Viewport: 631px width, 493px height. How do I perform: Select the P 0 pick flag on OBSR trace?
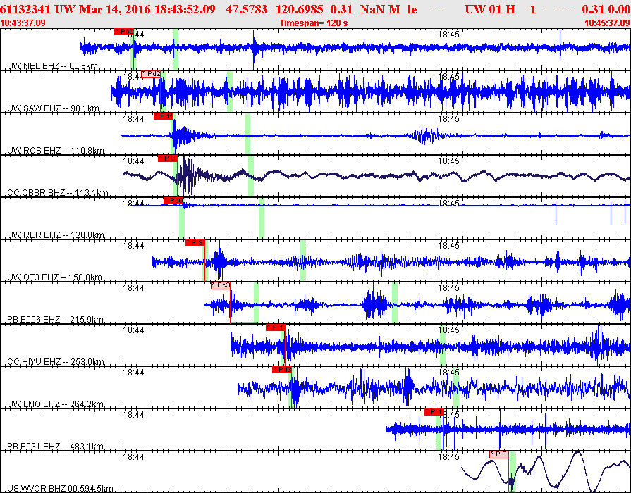(167, 159)
